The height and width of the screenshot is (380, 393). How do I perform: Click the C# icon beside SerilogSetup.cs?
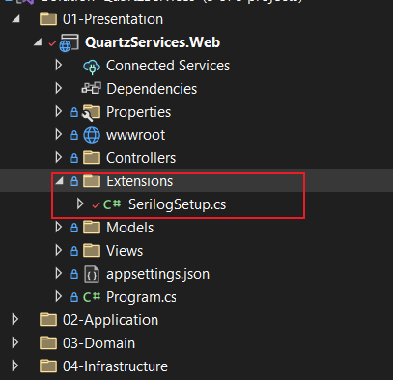(x=112, y=204)
